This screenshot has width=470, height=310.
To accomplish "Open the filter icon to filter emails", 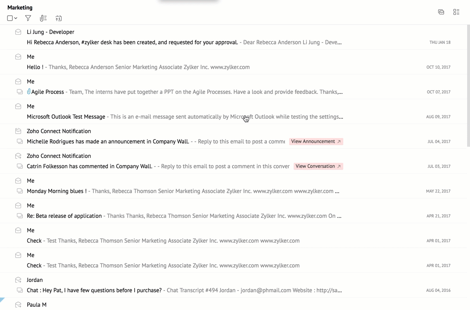I will [x=28, y=18].
